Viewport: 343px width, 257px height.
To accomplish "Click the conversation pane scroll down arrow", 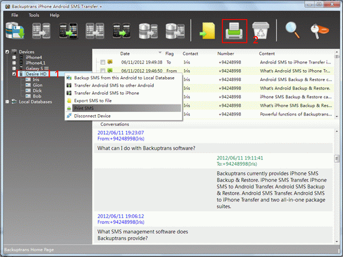I will tap(337, 242).
